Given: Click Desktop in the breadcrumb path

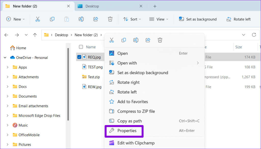Looking at the screenshot, I should 61,35.
